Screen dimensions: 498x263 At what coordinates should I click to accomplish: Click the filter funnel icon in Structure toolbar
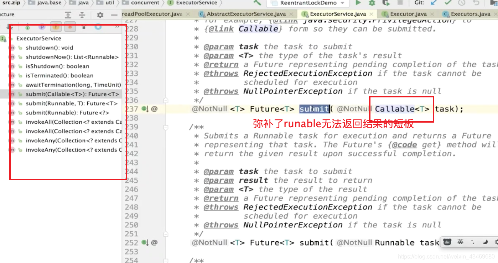(x=84, y=27)
